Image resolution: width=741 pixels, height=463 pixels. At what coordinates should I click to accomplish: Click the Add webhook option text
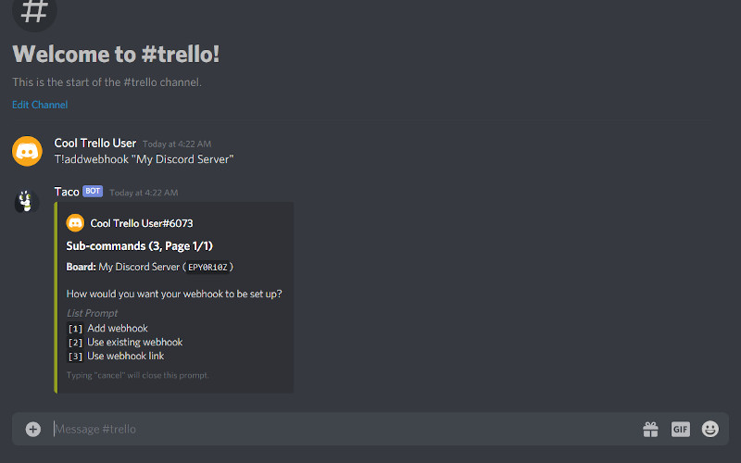pyautogui.click(x=118, y=329)
